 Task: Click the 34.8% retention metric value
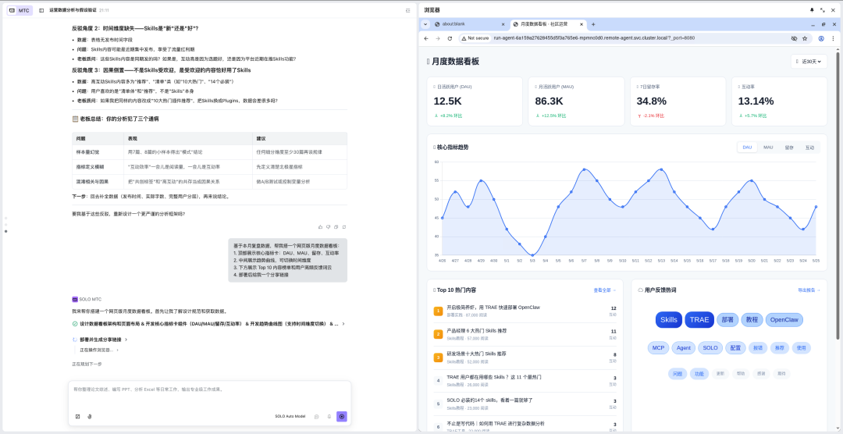click(652, 101)
